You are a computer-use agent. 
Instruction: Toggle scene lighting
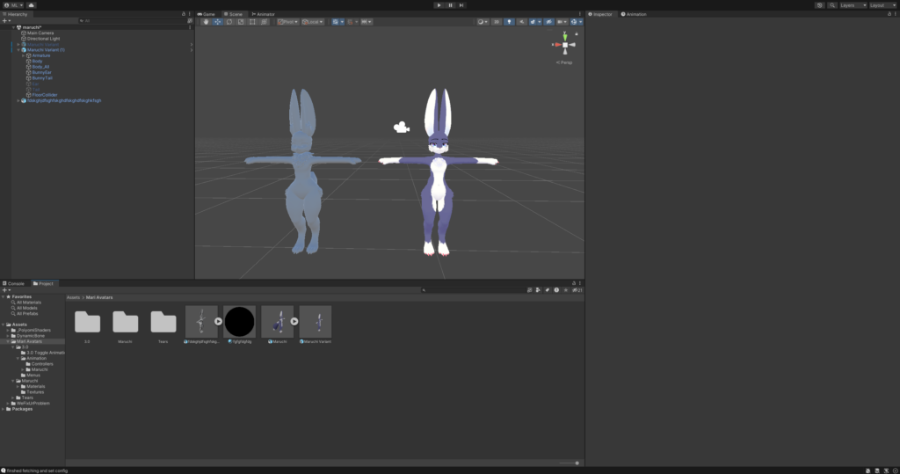click(510, 21)
